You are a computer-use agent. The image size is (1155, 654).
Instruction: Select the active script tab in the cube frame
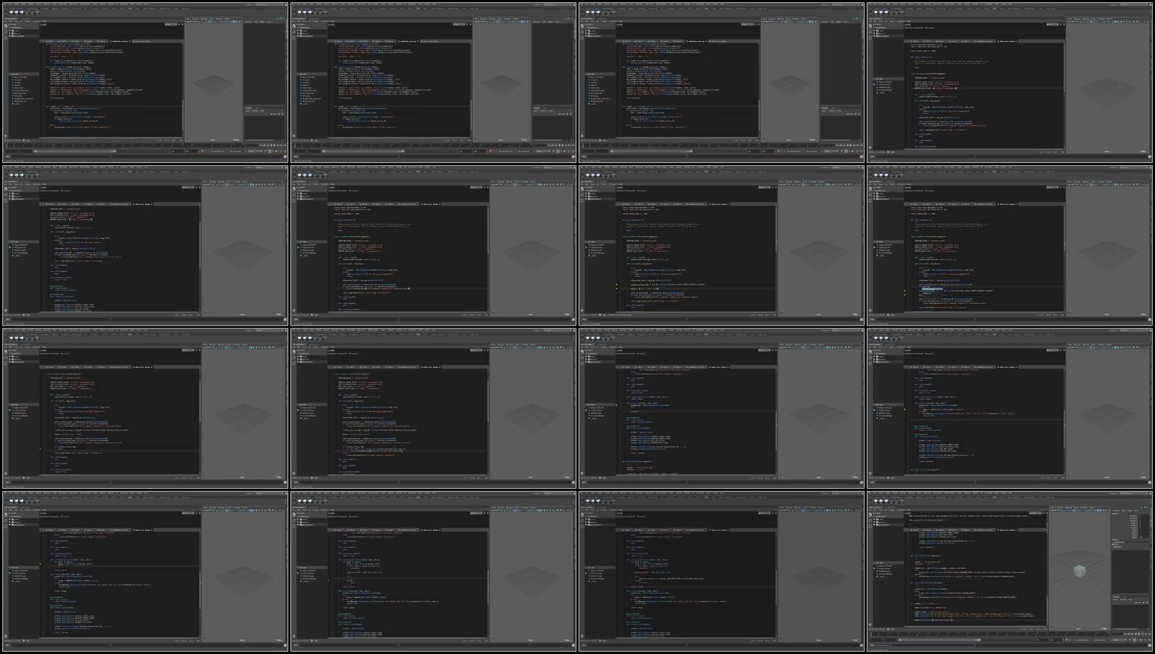[x=1006, y=530]
